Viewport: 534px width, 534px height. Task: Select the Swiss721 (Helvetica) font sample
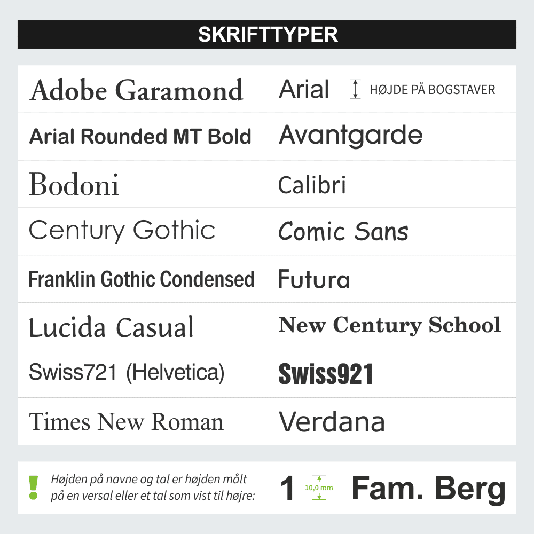click(127, 373)
